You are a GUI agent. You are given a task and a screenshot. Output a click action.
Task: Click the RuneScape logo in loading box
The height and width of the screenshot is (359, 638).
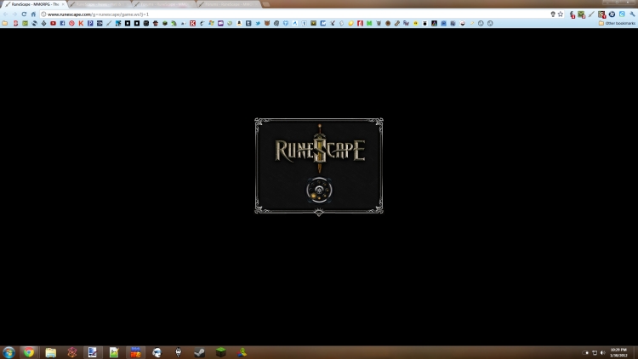coord(319,150)
